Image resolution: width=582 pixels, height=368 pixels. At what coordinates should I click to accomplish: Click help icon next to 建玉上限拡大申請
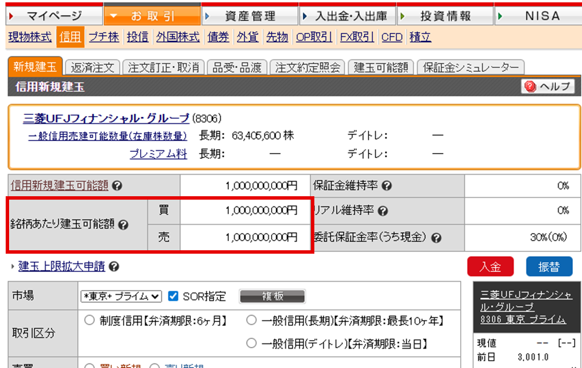pos(114,266)
